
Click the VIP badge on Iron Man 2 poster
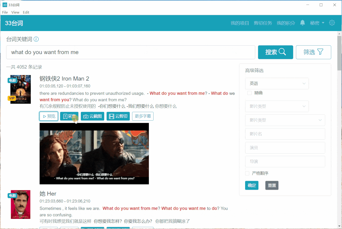pos(12,98)
